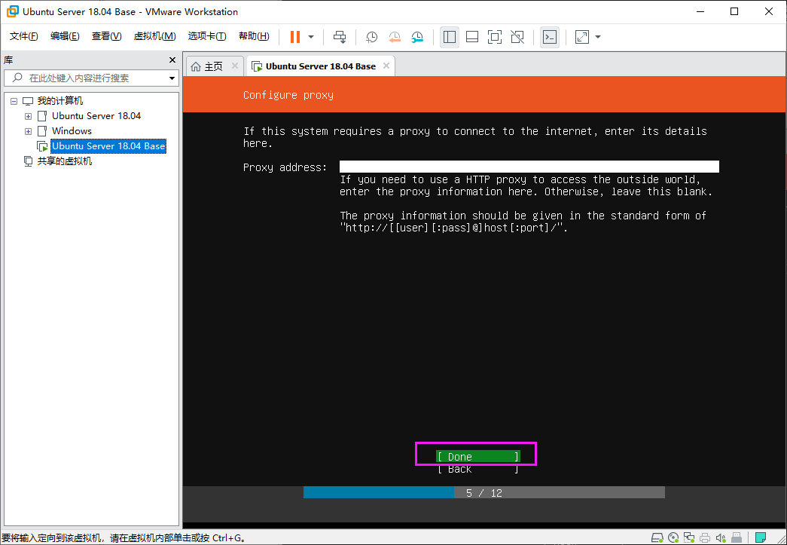Click the 5 / 12 installer progress bar
The image size is (787, 545).
coord(483,493)
